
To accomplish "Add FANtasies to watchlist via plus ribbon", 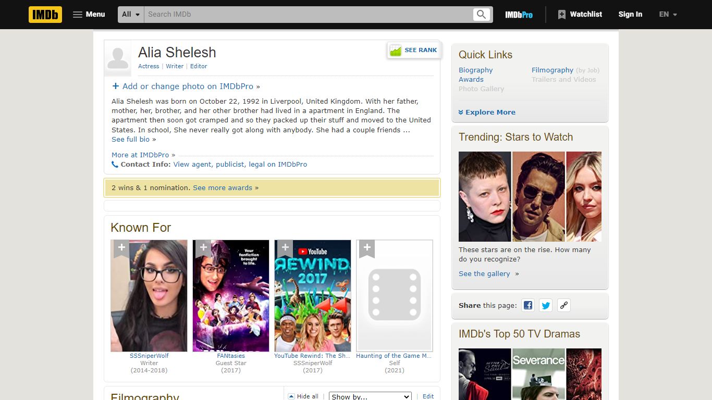I will coord(203,248).
